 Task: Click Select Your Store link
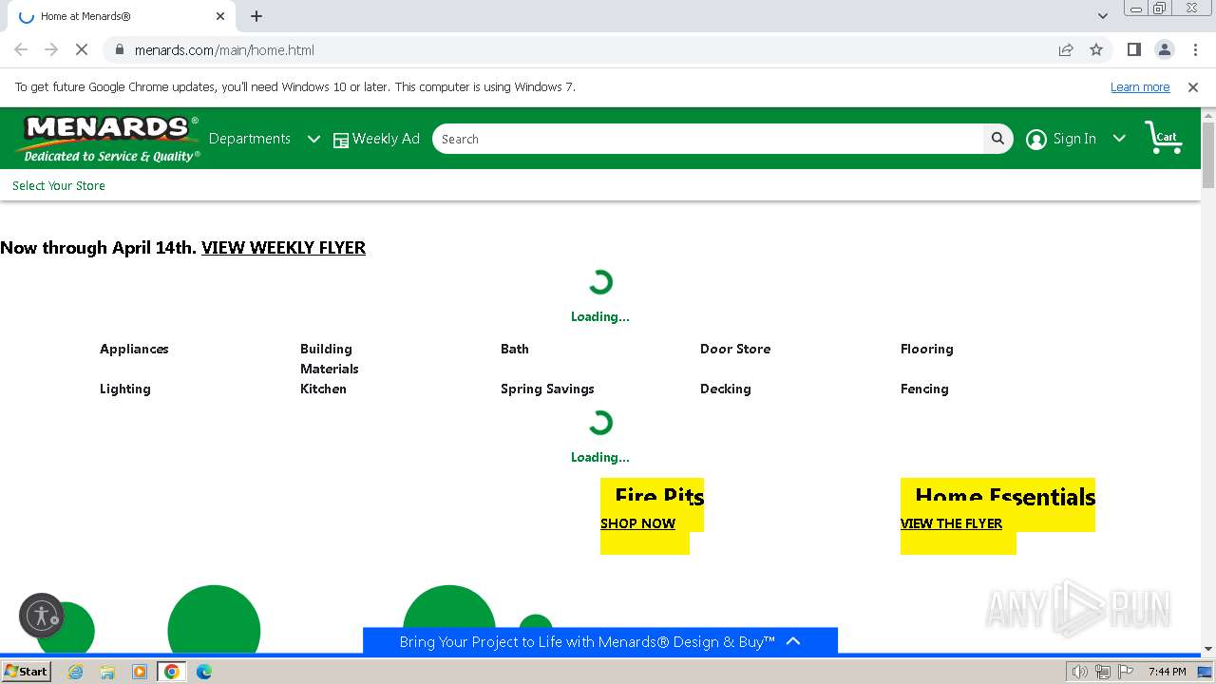(x=59, y=185)
